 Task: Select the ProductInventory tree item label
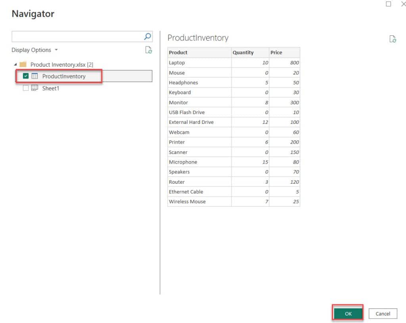[x=64, y=76]
